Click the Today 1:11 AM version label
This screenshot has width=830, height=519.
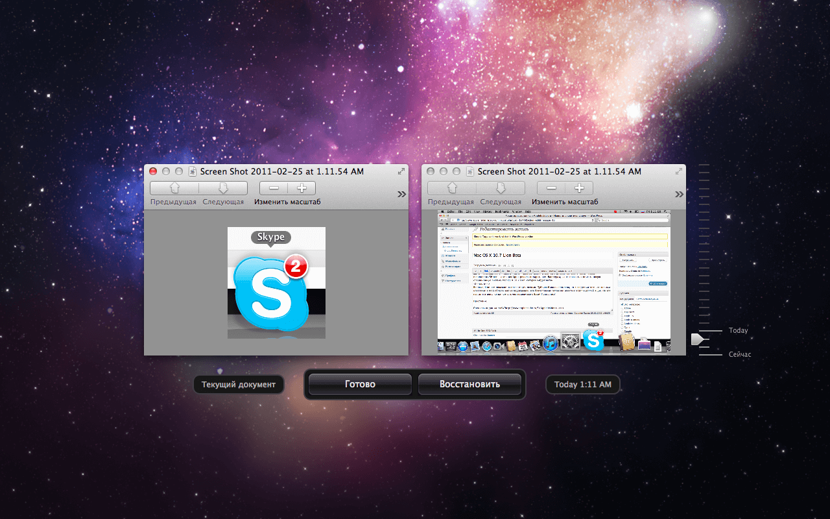pos(583,385)
